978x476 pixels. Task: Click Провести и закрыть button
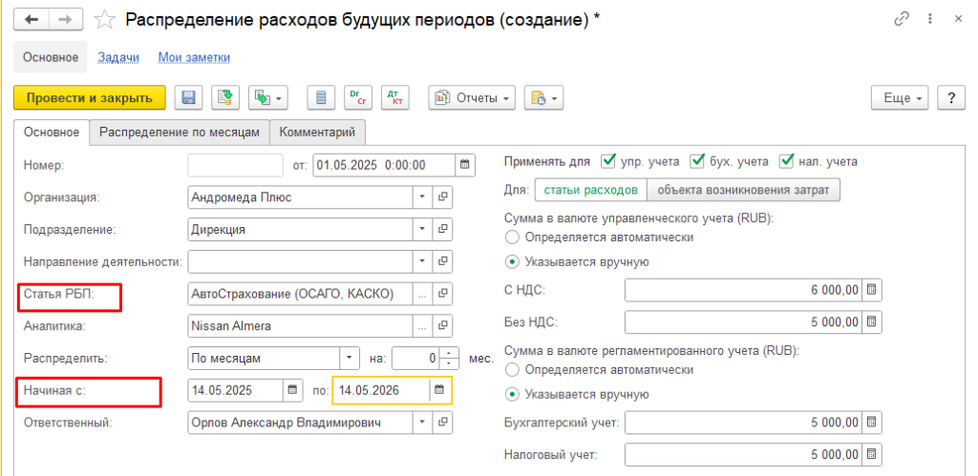click(x=90, y=98)
